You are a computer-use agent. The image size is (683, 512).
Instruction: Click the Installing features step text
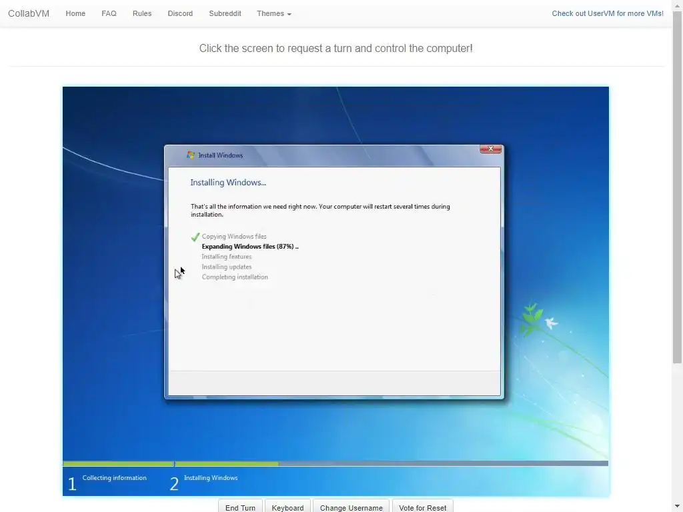pos(227,257)
